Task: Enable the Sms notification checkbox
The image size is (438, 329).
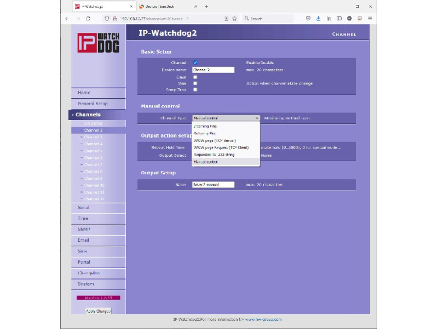Action: 195,83
